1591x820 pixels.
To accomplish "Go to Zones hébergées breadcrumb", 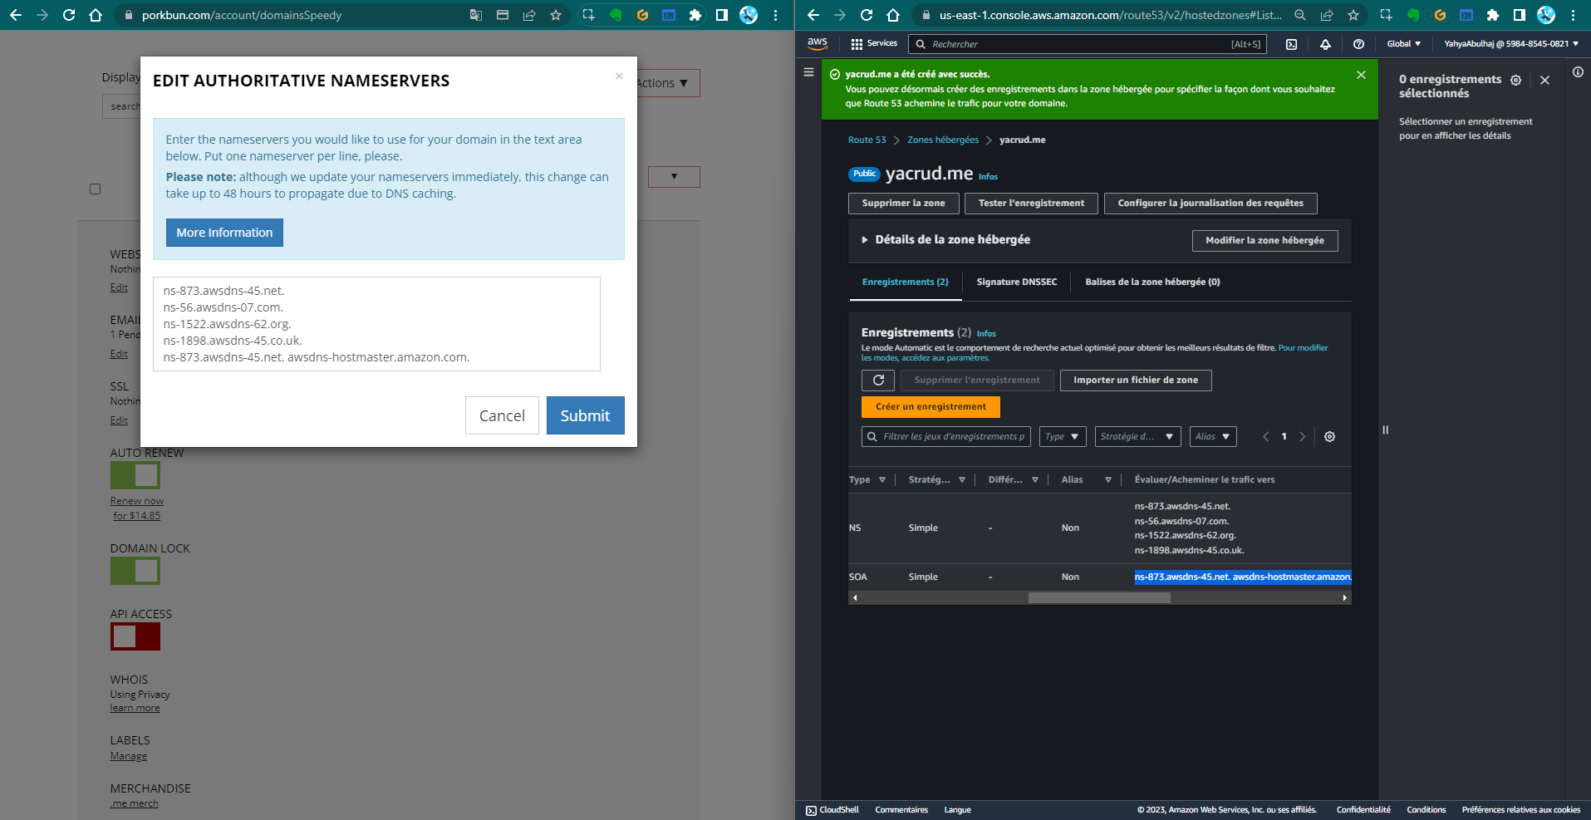I will point(943,140).
